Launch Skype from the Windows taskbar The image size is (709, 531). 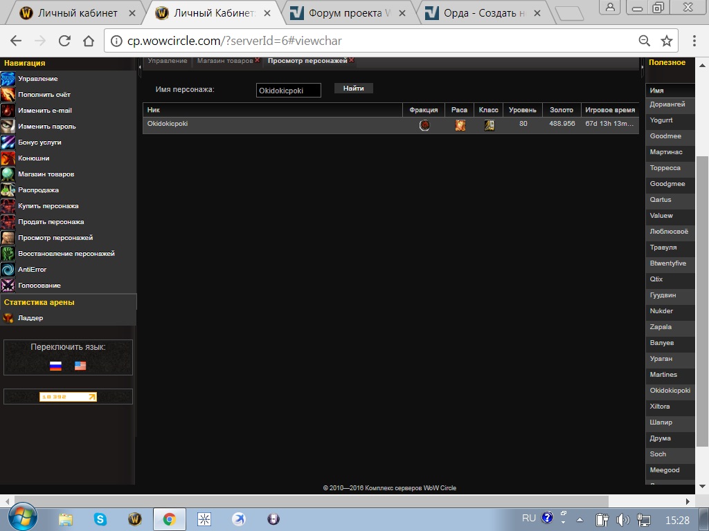[x=100, y=519]
